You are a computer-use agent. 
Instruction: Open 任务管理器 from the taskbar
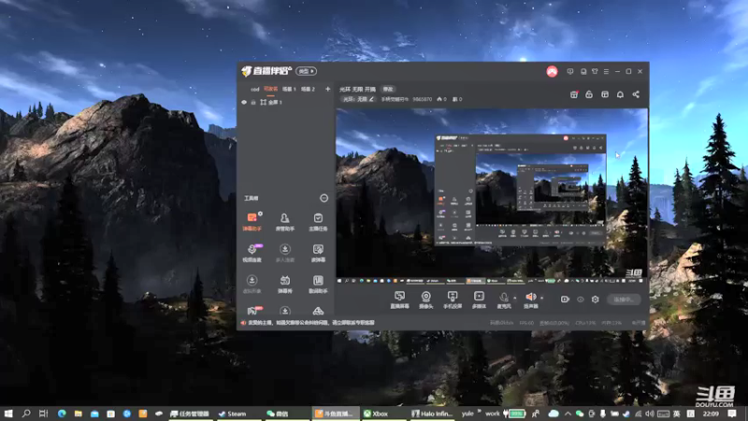[190, 414]
